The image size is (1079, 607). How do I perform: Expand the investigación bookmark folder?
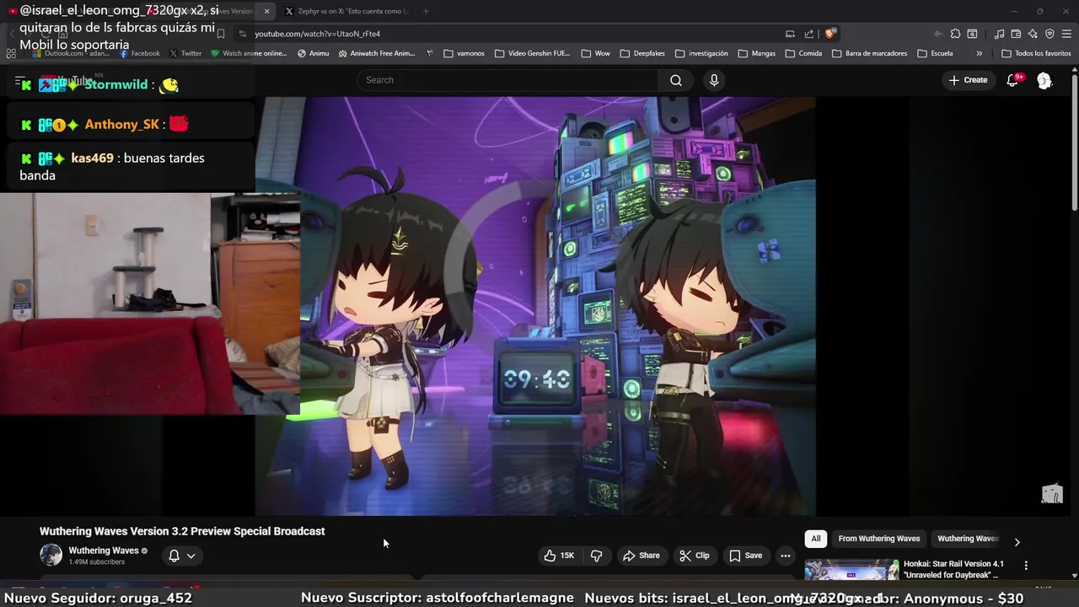click(x=701, y=53)
